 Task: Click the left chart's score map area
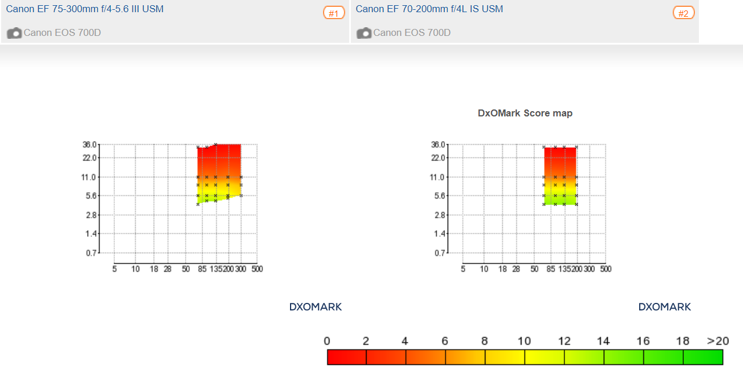[219, 173]
